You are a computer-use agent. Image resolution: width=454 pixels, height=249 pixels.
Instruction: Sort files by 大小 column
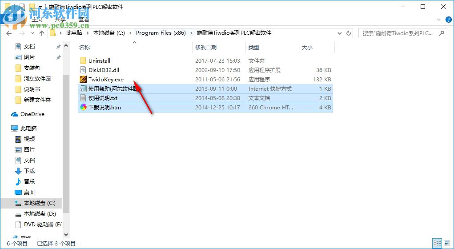click(307, 48)
